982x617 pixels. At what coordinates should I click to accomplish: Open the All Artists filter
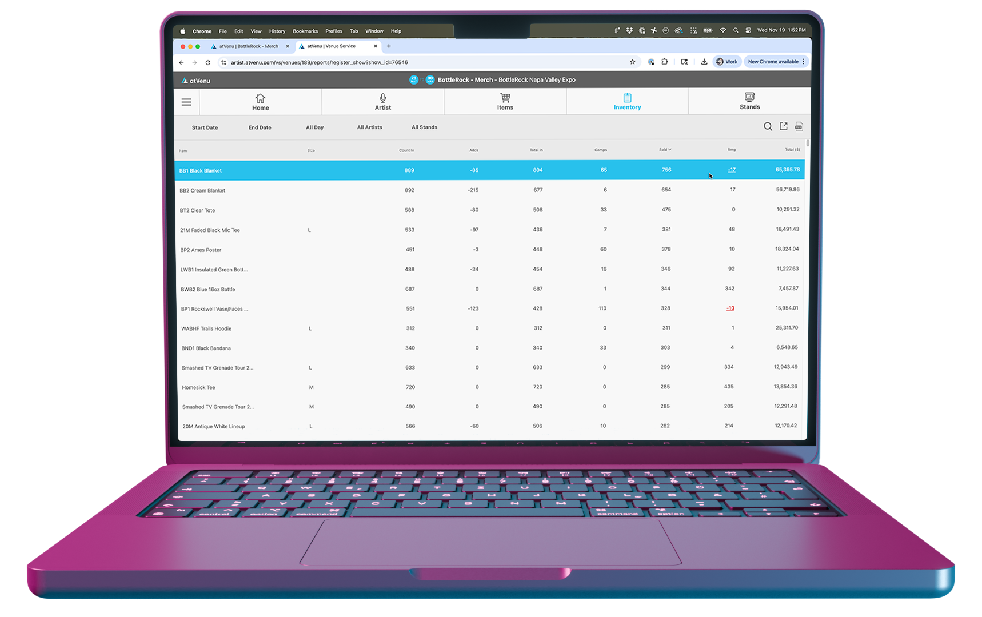[x=369, y=127]
